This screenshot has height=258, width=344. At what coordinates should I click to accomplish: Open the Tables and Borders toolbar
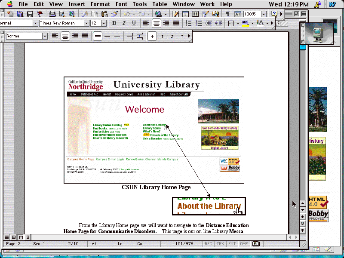click(x=175, y=14)
